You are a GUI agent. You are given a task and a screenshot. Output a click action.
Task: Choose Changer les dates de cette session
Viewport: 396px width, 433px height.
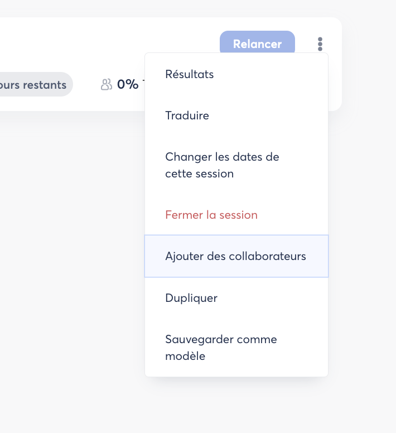tap(222, 165)
